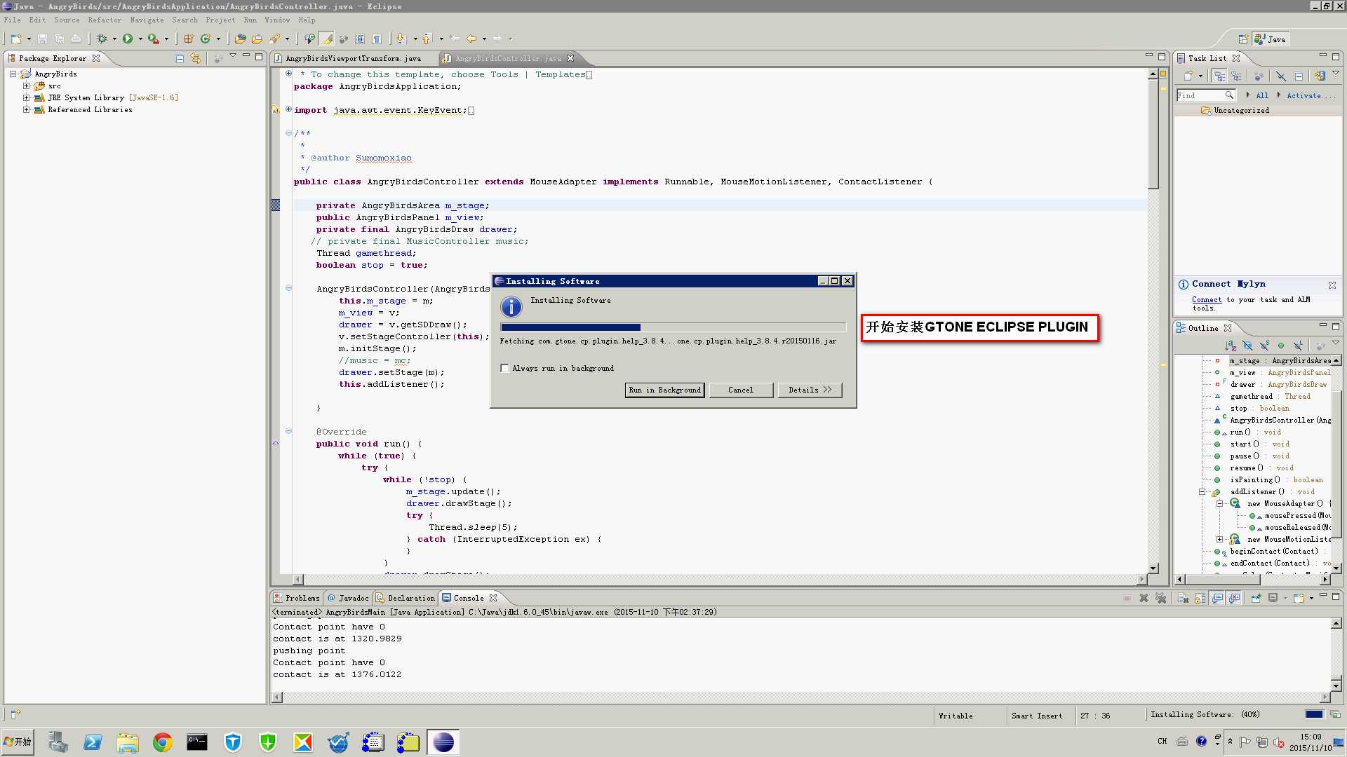1347x757 pixels.
Task: Open the Navigate menu
Action: pyautogui.click(x=147, y=20)
